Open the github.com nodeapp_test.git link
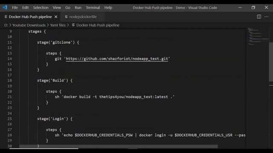The image size is (273, 153). pos(117,59)
